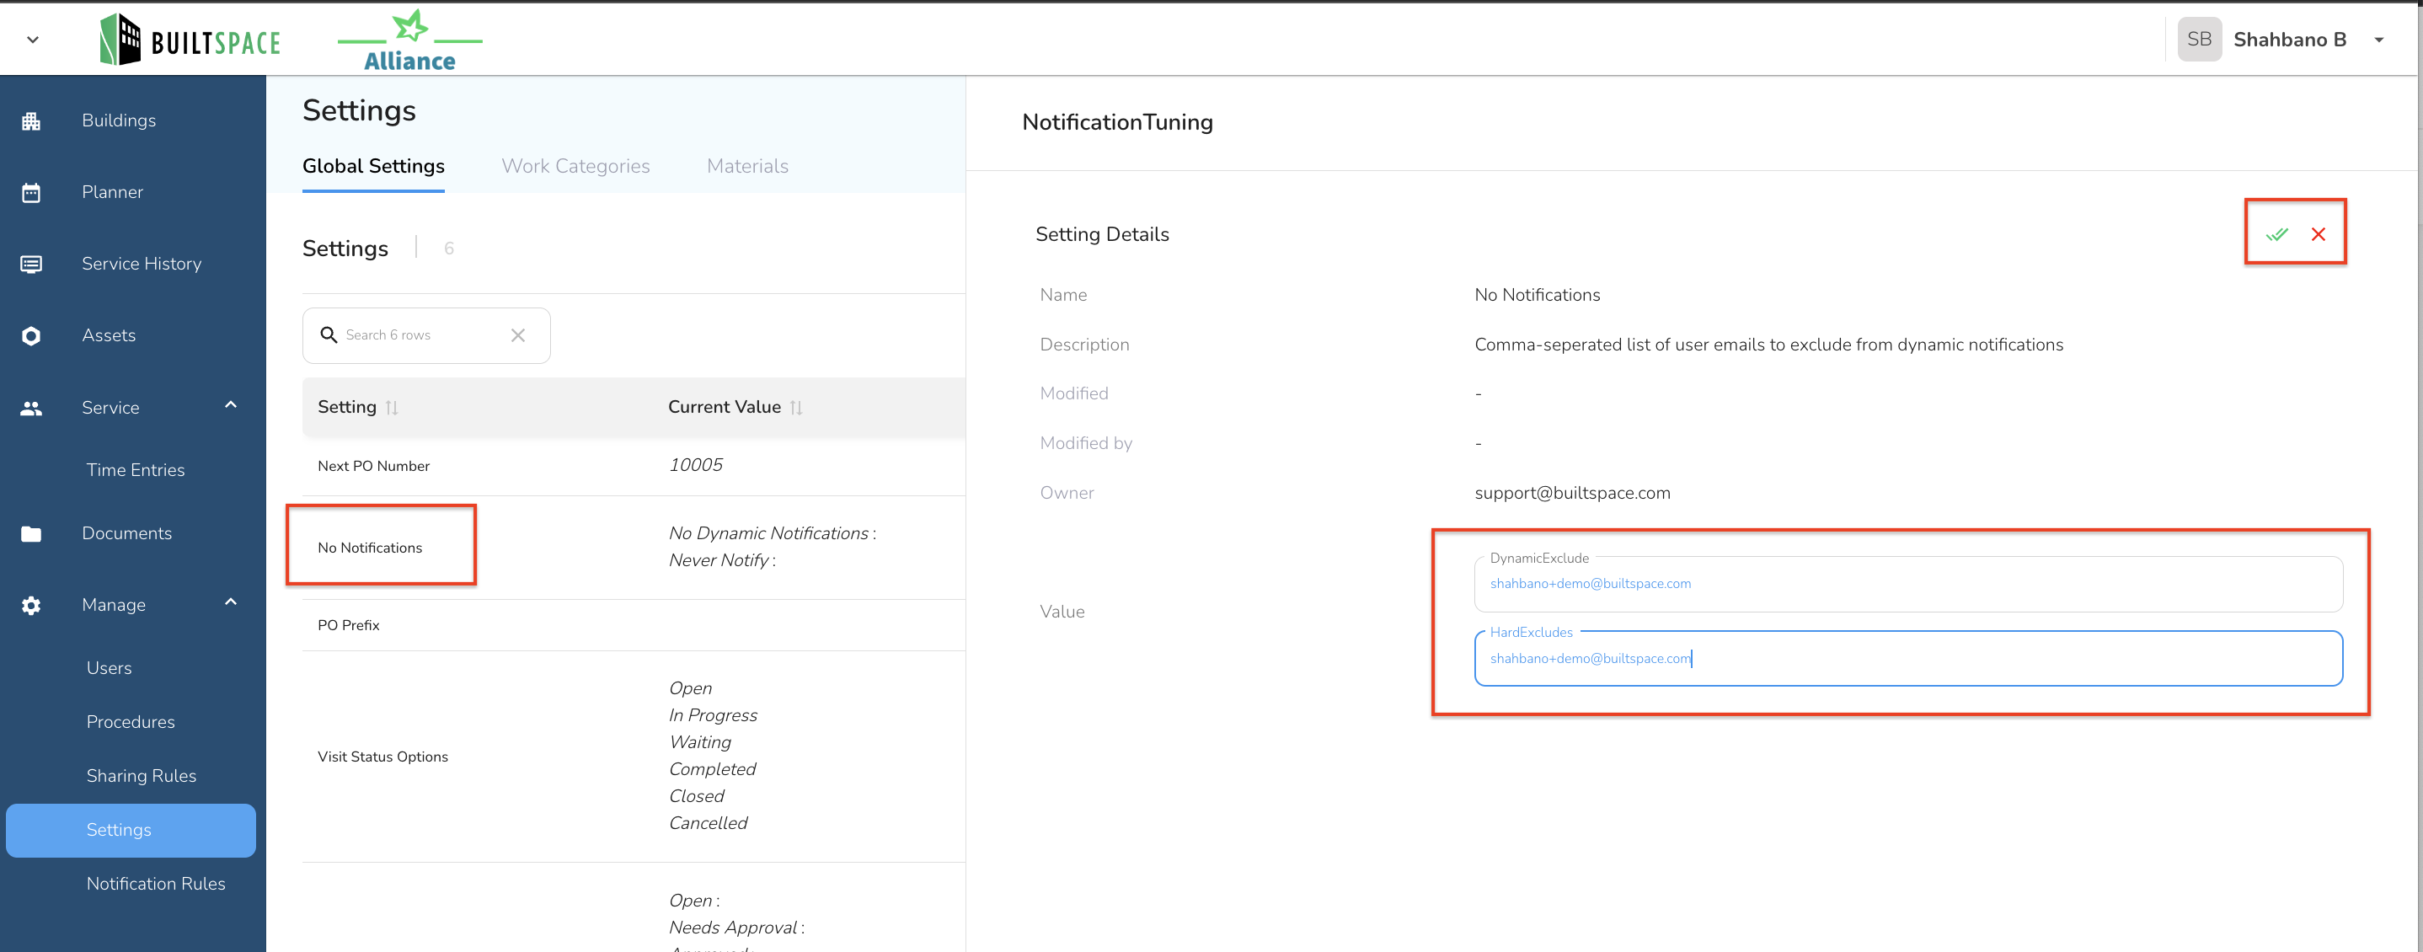The image size is (2423, 952).
Task: Click the Cancelled status value
Action: [x=709, y=823]
